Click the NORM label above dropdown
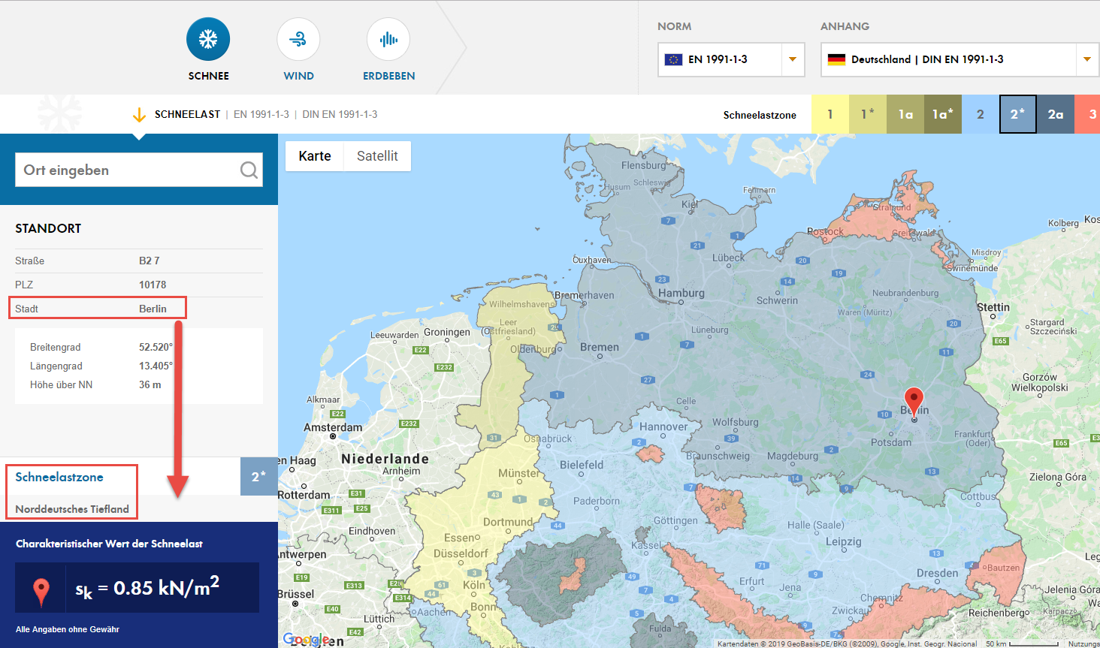1100x648 pixels. tap(674, 26)
